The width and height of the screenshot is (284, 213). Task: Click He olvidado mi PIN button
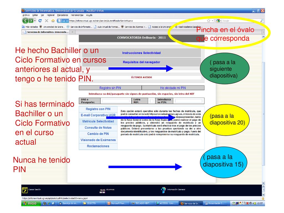coord(173,88)
